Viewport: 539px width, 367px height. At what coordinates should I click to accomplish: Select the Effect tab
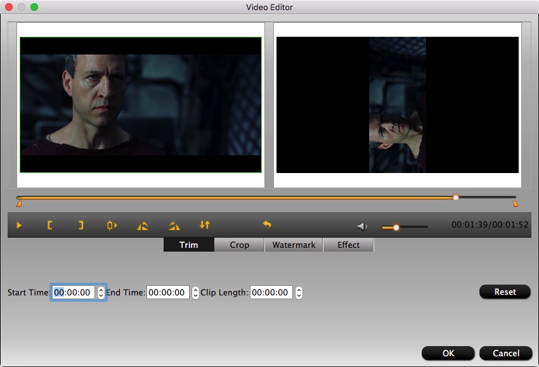pyautogui.click(x=348, y=245)
